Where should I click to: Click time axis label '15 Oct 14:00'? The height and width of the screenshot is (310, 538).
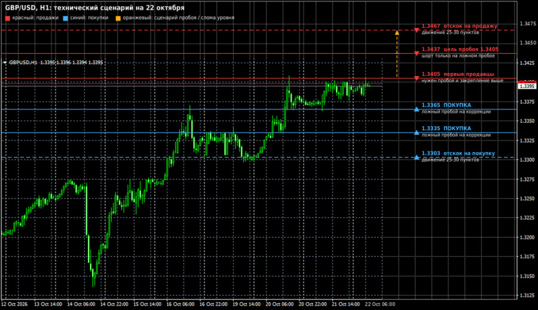point(147,304)
